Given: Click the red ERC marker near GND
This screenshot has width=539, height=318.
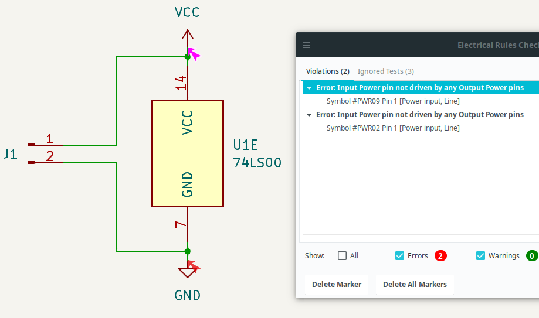Looking at the screenshot, I should point(194,268).
